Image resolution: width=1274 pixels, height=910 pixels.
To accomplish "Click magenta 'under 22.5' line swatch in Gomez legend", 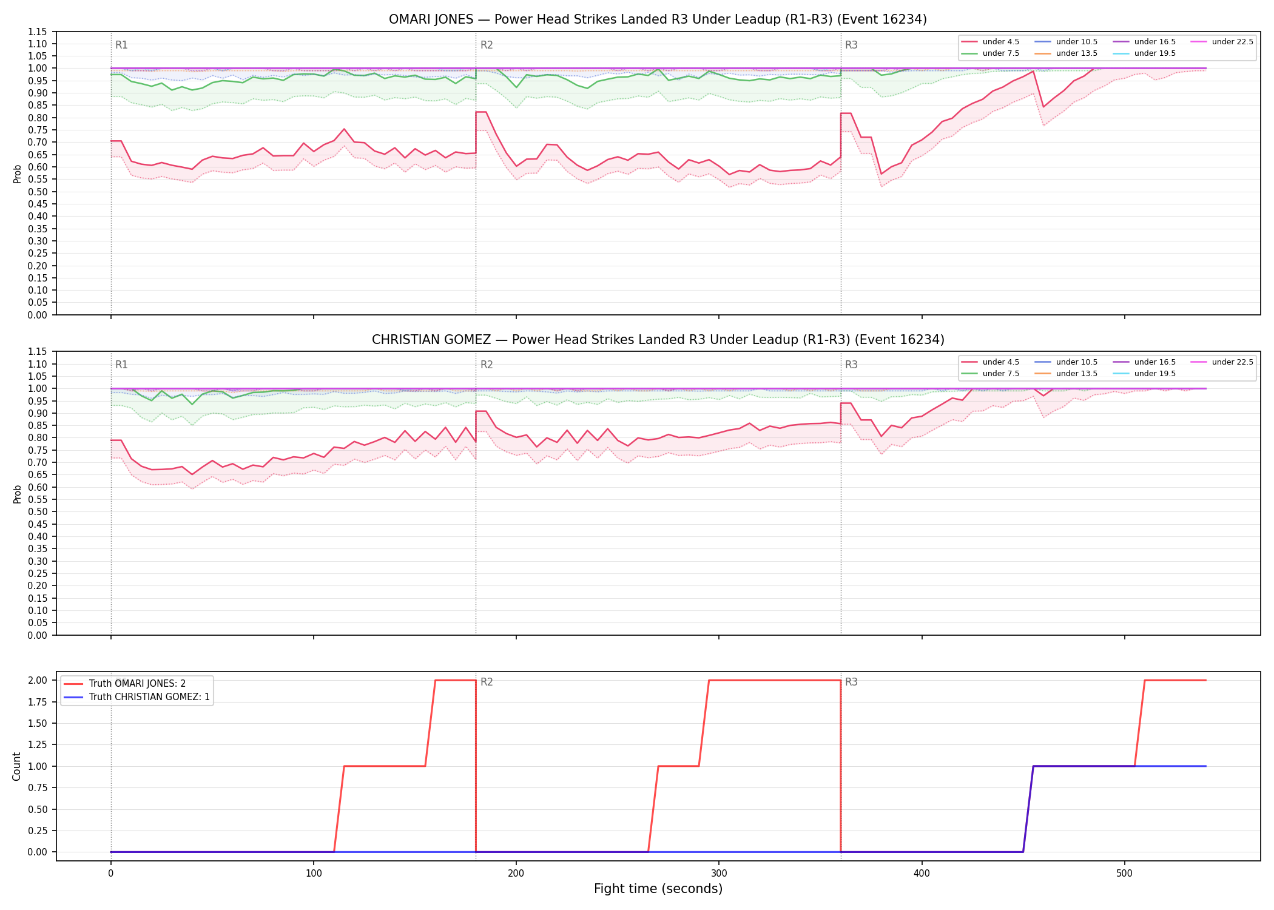I will pos(1199,362).
